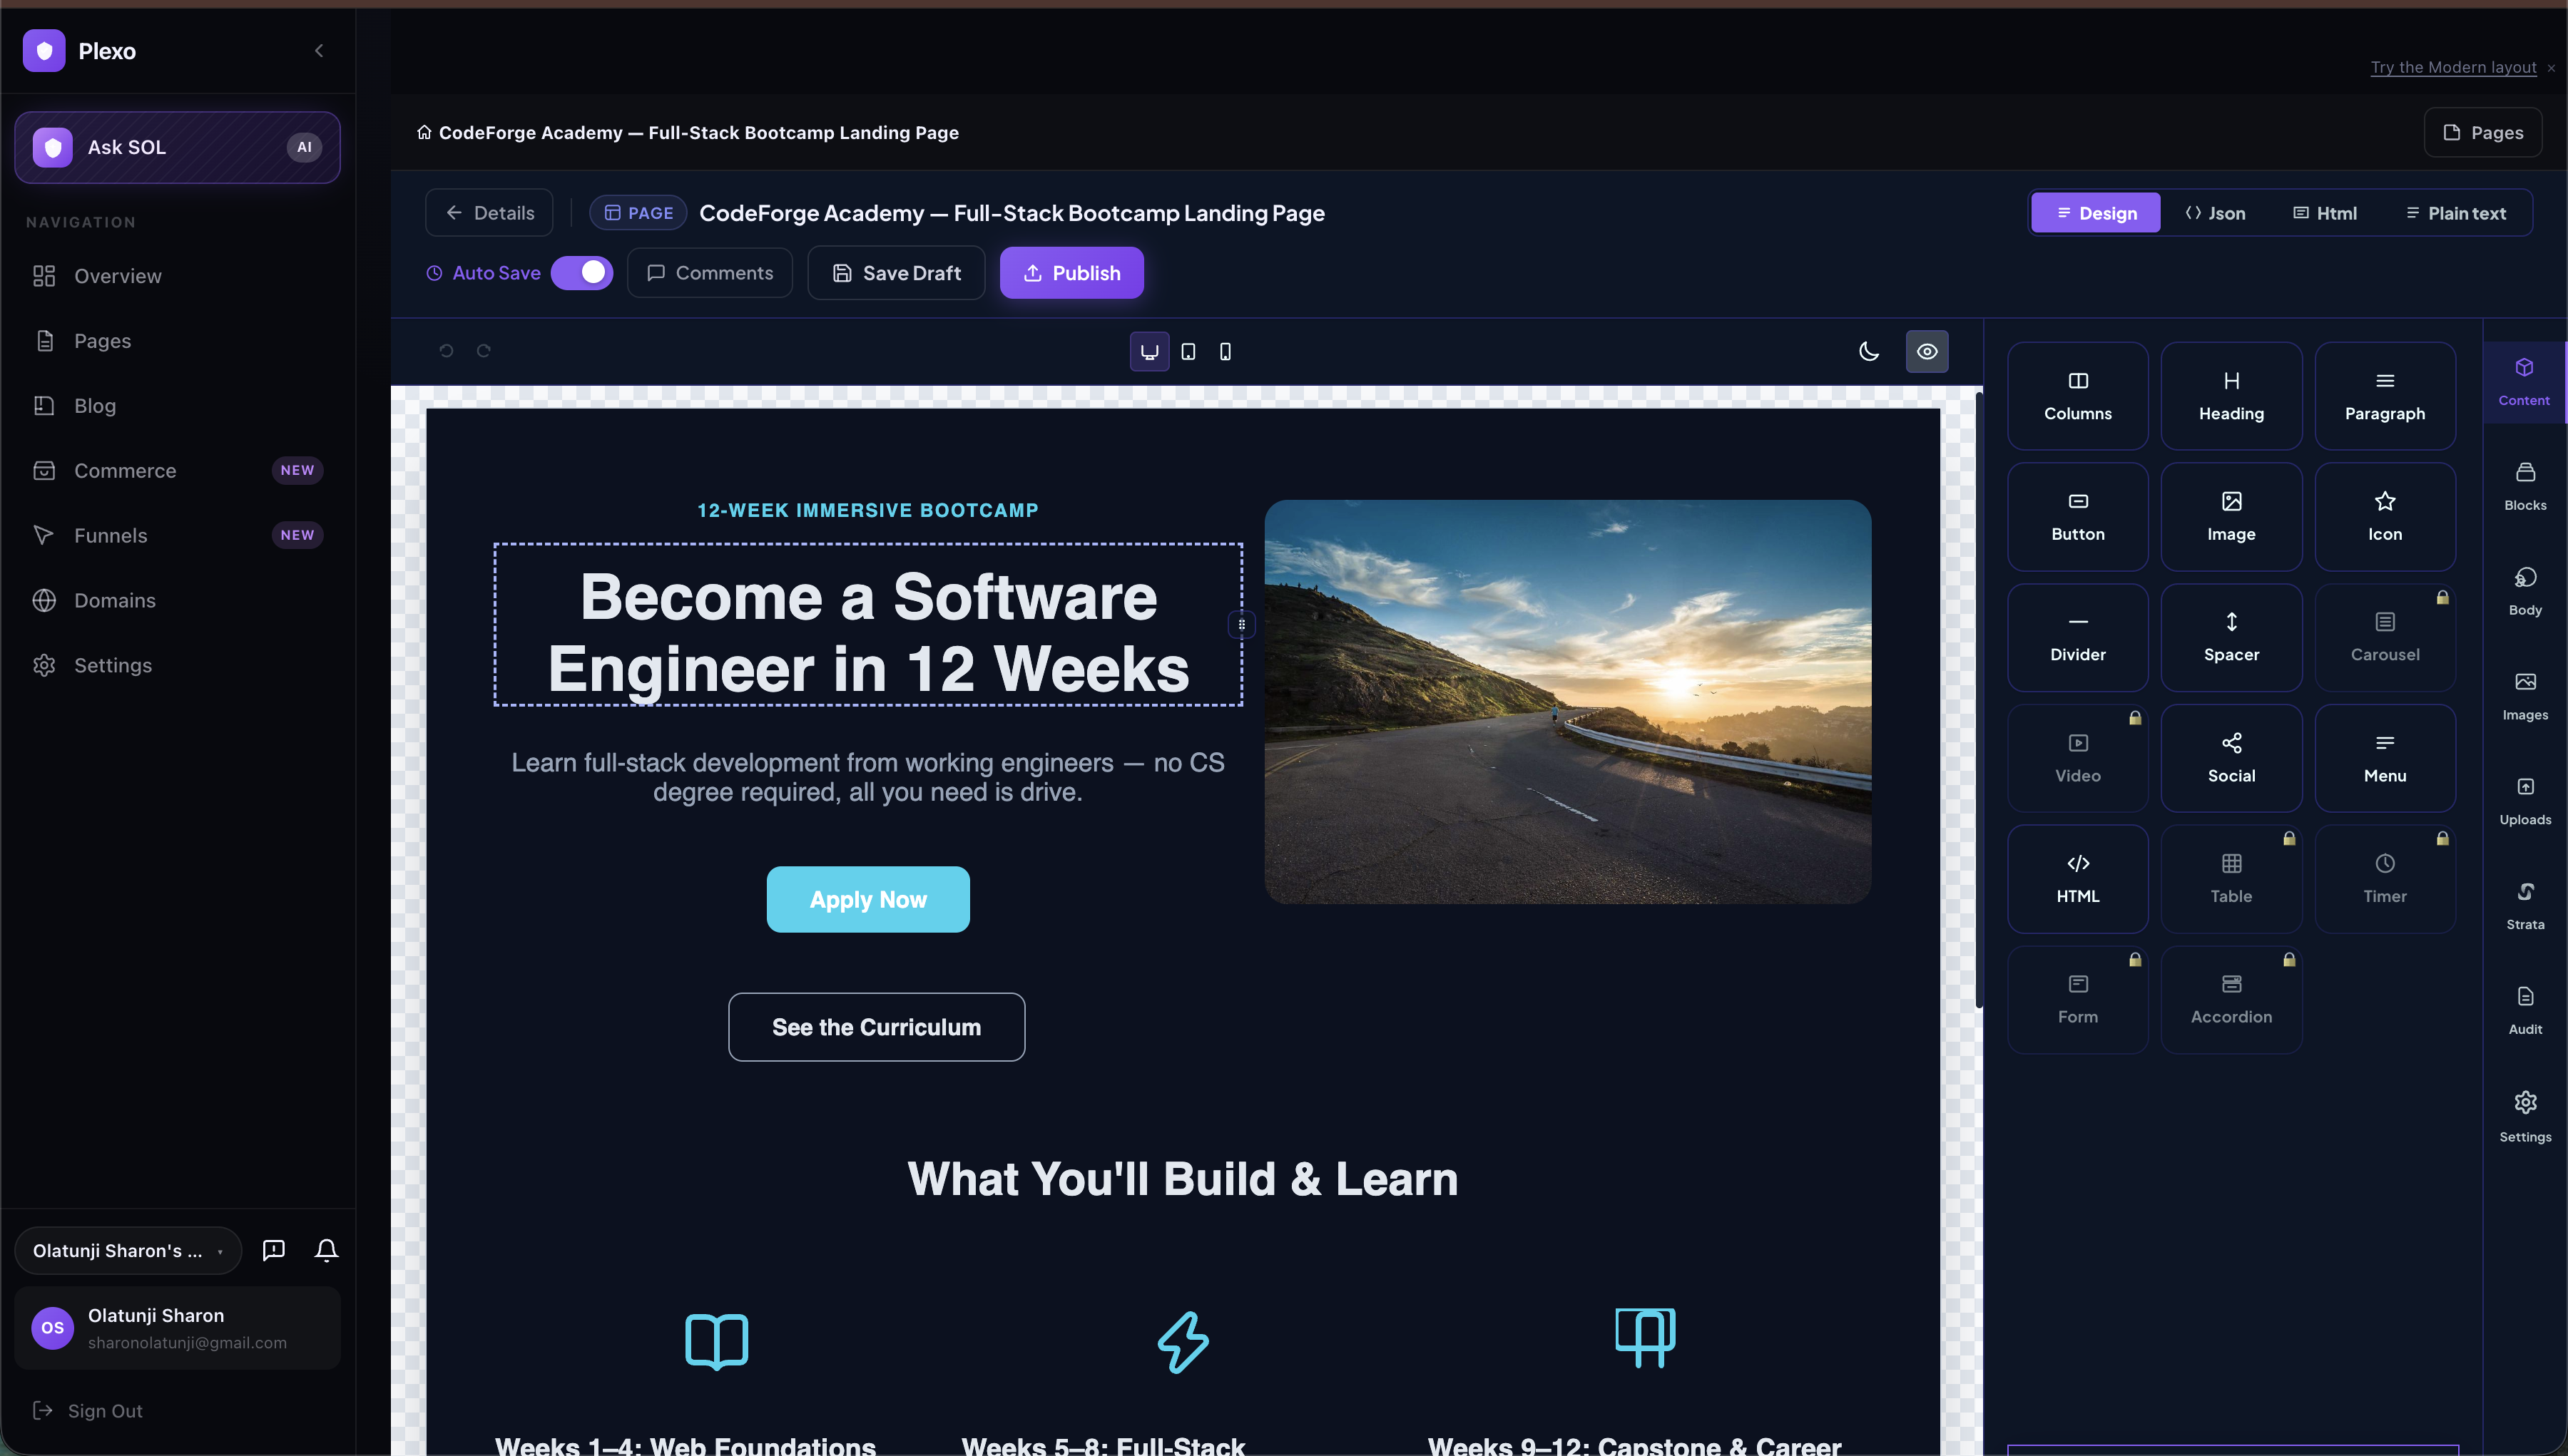
Task: Add a Divider content element
Action: click(2077, 638)
